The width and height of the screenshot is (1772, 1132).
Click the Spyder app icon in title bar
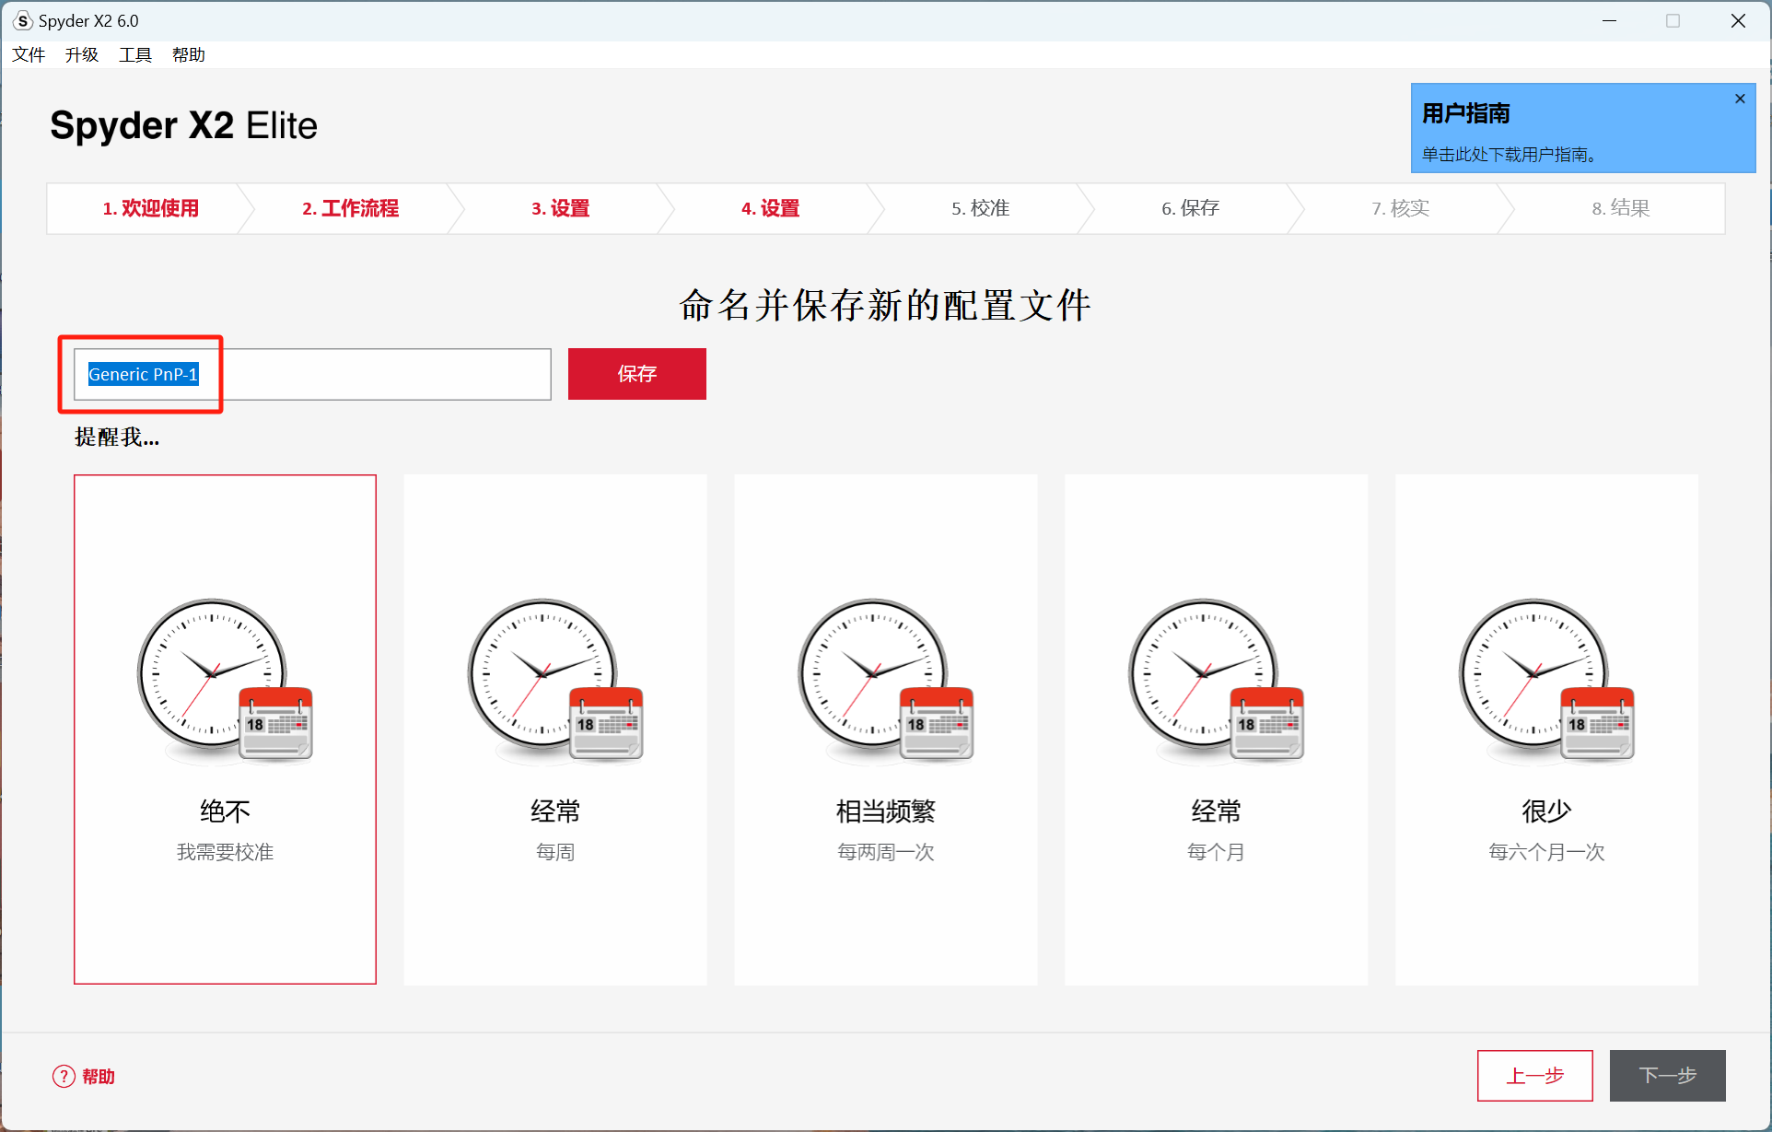(x=23, y=20)
